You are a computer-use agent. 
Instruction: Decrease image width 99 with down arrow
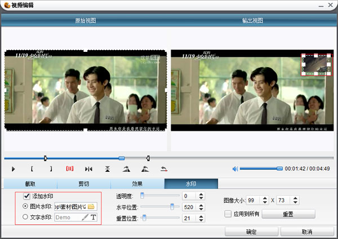pos(265,202)
